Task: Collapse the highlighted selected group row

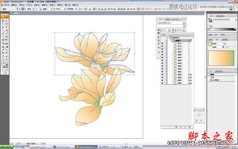Action: pyautogui.click(x=171, y=41)
